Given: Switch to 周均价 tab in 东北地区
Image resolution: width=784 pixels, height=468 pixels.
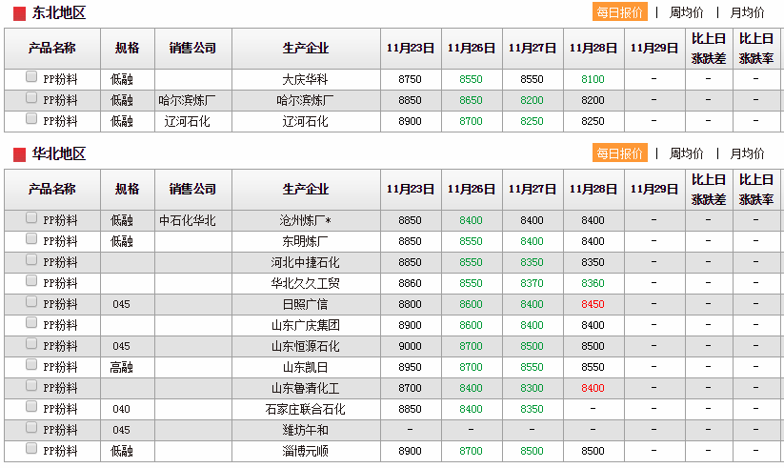Looking at the screenshot, I should point(686,12).
